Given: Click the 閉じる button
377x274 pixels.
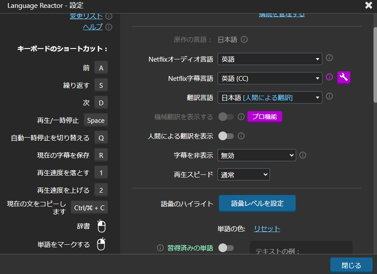Looking at the screenshot, I should (x=351, y=265).
